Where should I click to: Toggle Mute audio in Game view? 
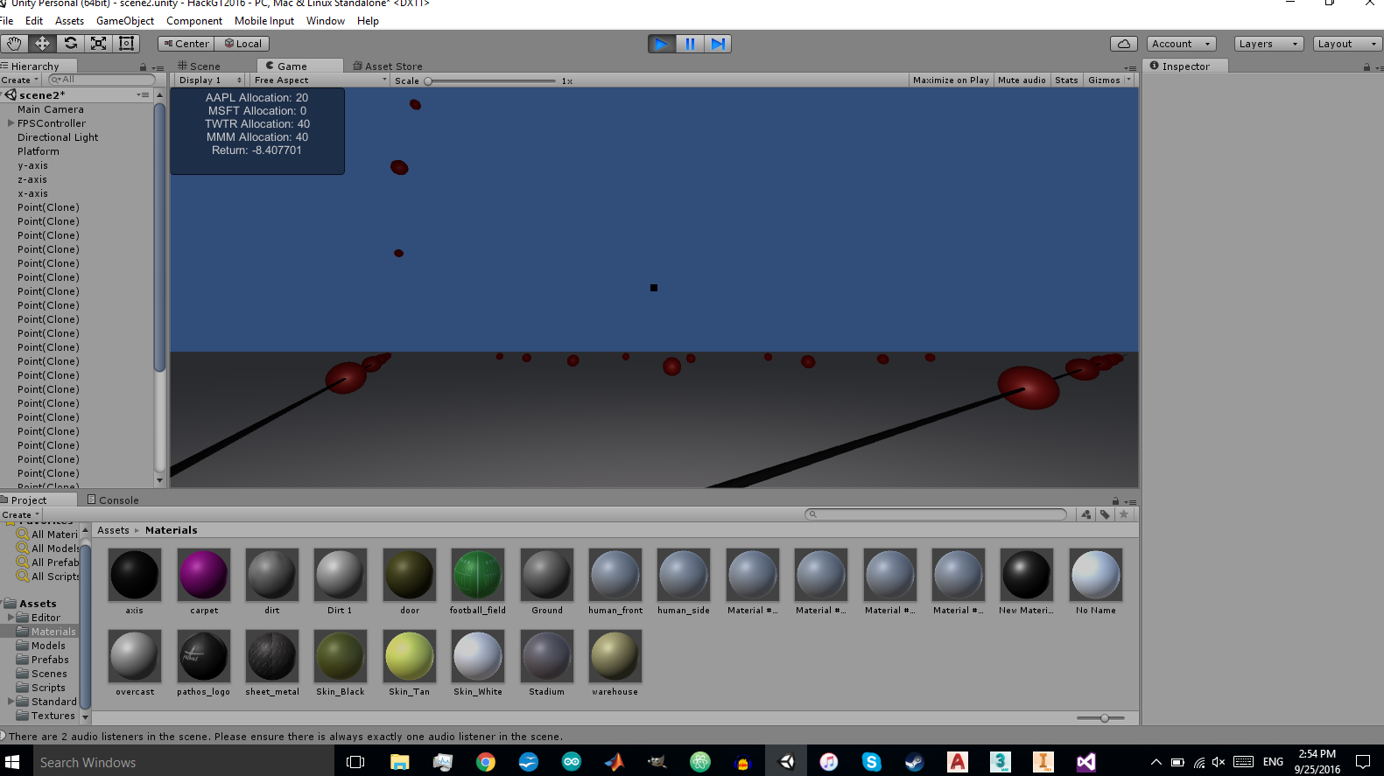click(1022, 80)
